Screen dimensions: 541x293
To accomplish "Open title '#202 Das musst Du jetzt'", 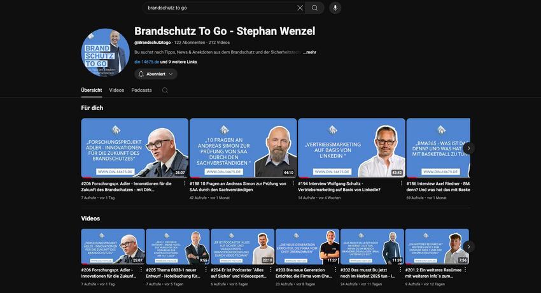I will (368, 273).
